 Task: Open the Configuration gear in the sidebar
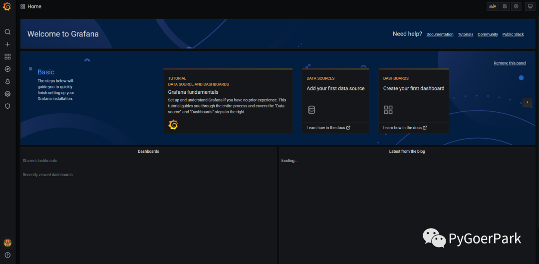coord(7,94)
